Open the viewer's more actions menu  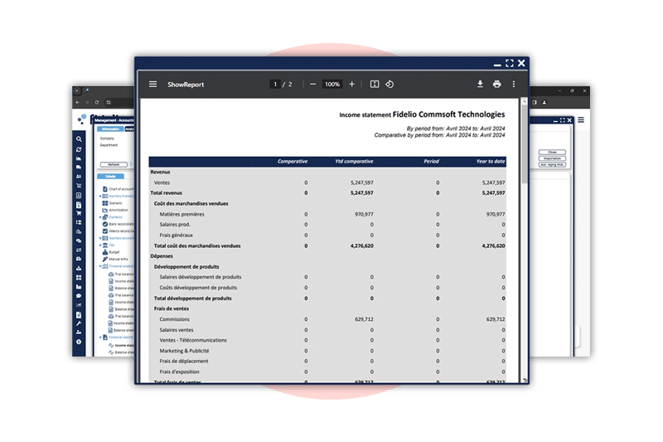pos(514,84)
